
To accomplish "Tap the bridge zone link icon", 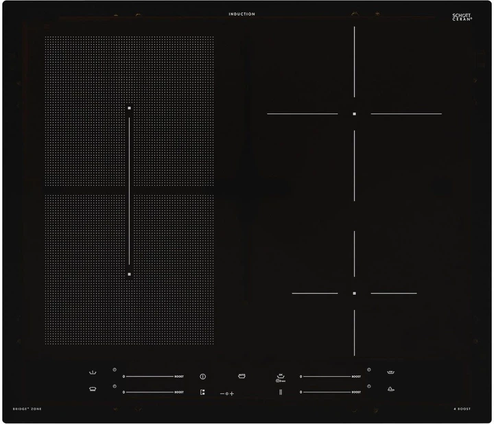I will point(202,393).
